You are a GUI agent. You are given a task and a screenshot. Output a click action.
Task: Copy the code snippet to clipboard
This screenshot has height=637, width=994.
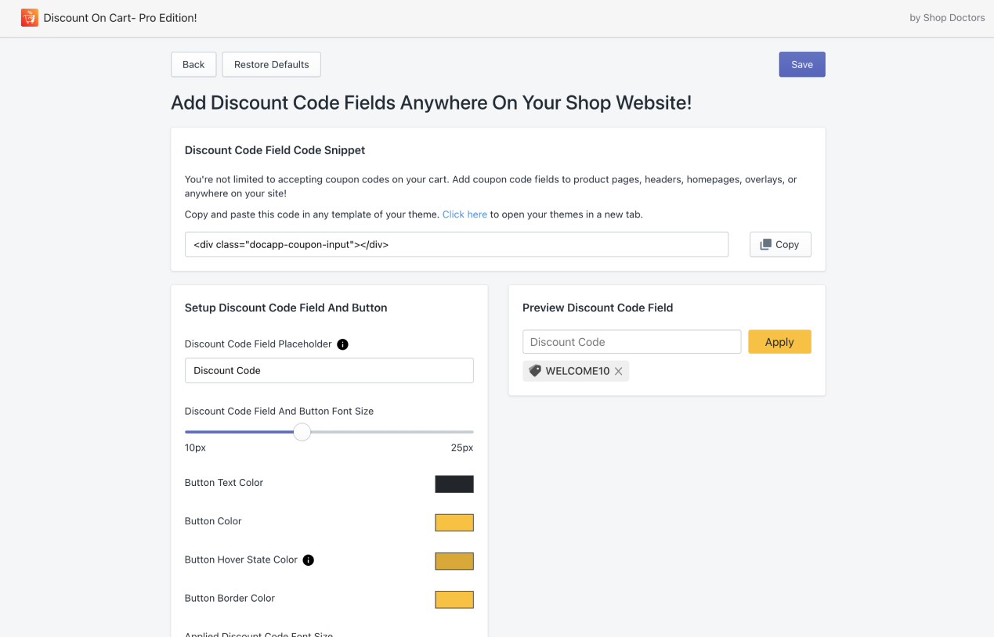tap(779, 244)
